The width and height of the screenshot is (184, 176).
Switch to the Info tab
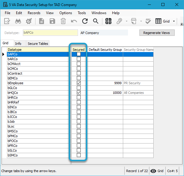coord(18,44)
